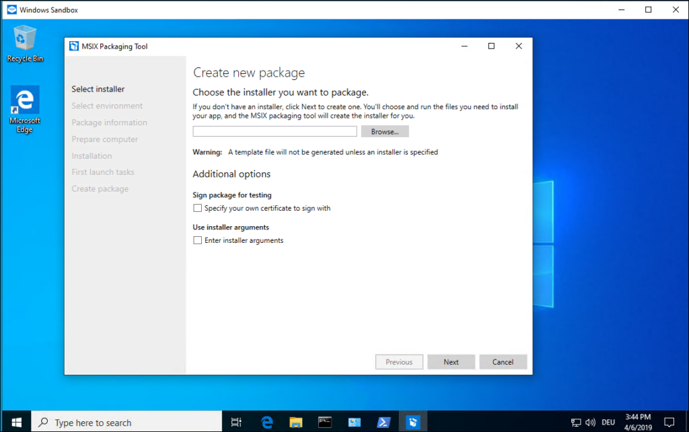The image size is (689, 432).
Task: Open File Explorer from the taskbar
Action: 296,422
